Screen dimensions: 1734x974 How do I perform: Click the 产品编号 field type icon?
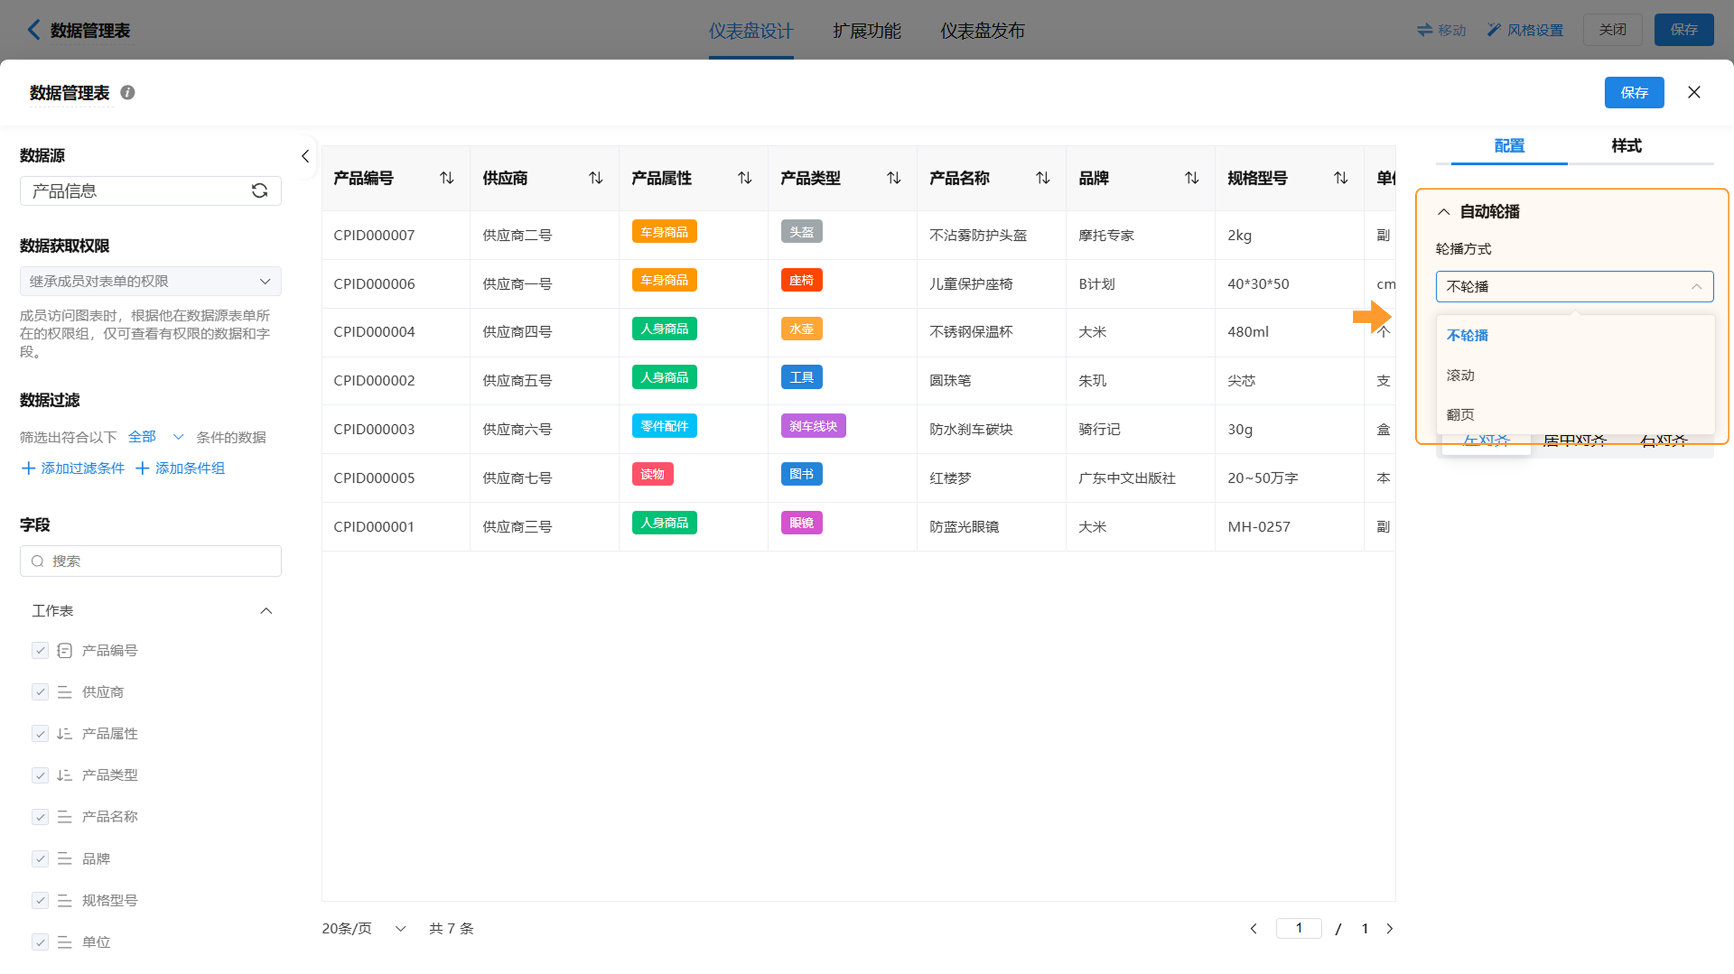(65, 650)
